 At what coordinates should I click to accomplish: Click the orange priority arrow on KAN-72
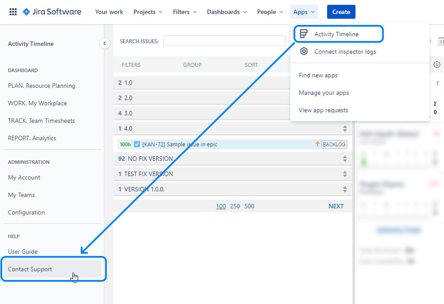click(x=317, y=144)
